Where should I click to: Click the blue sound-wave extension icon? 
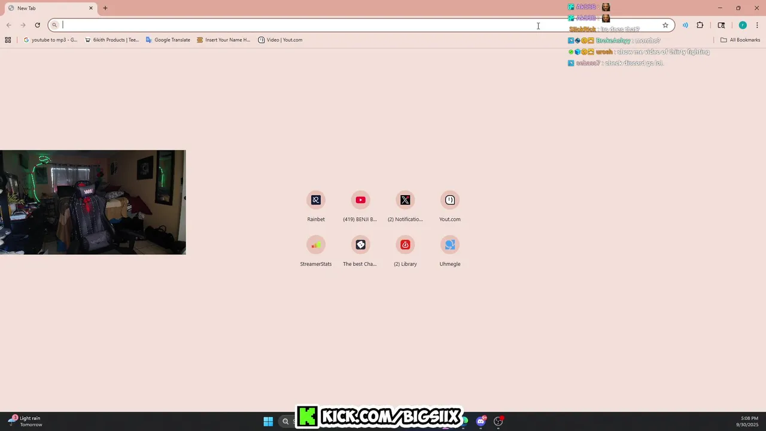coord(685,25)
